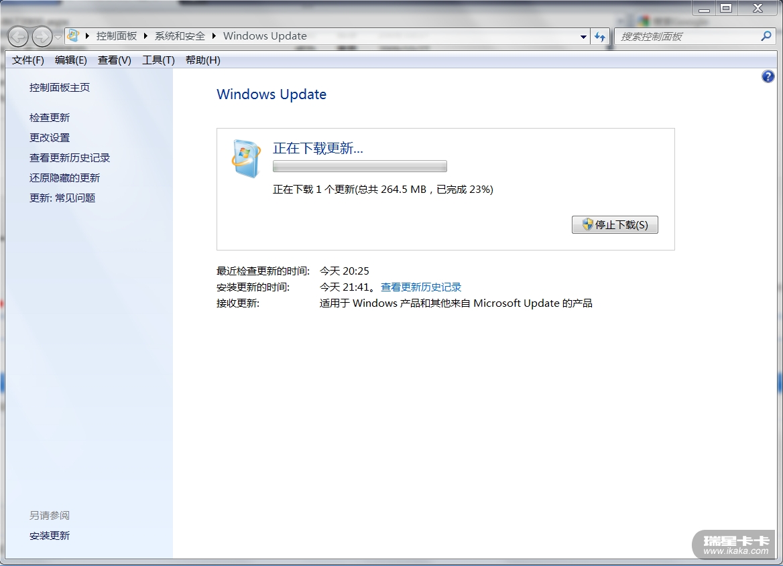783x566 pixels.
Task: Expand arrow after 控制面板 breadcrumb
Action: [146, 36]
